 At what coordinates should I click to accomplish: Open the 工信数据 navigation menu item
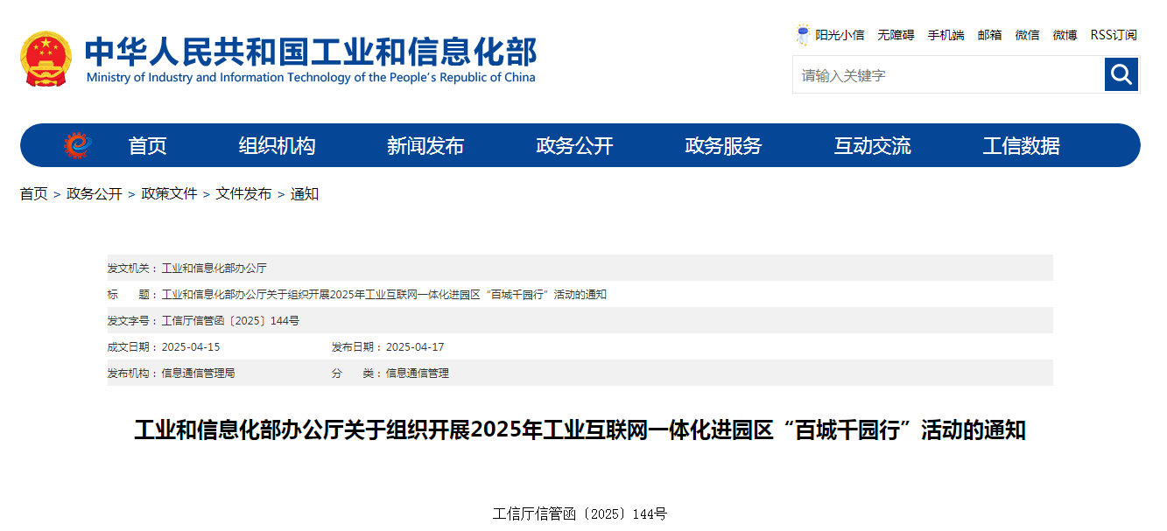tap(1021, 146)
